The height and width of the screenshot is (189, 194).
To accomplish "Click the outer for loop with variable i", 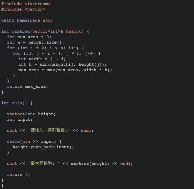I will [46, 48].
